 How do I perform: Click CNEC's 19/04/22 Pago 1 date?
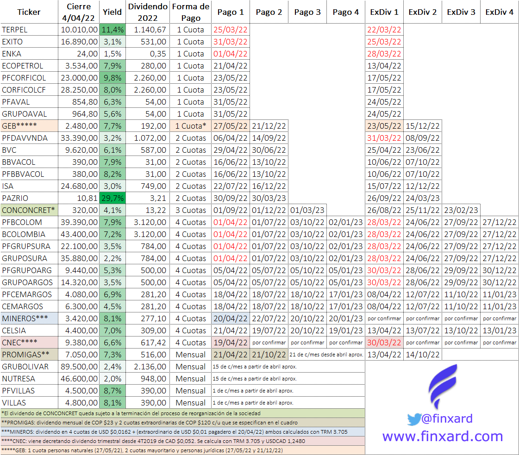tap(231, 343)
